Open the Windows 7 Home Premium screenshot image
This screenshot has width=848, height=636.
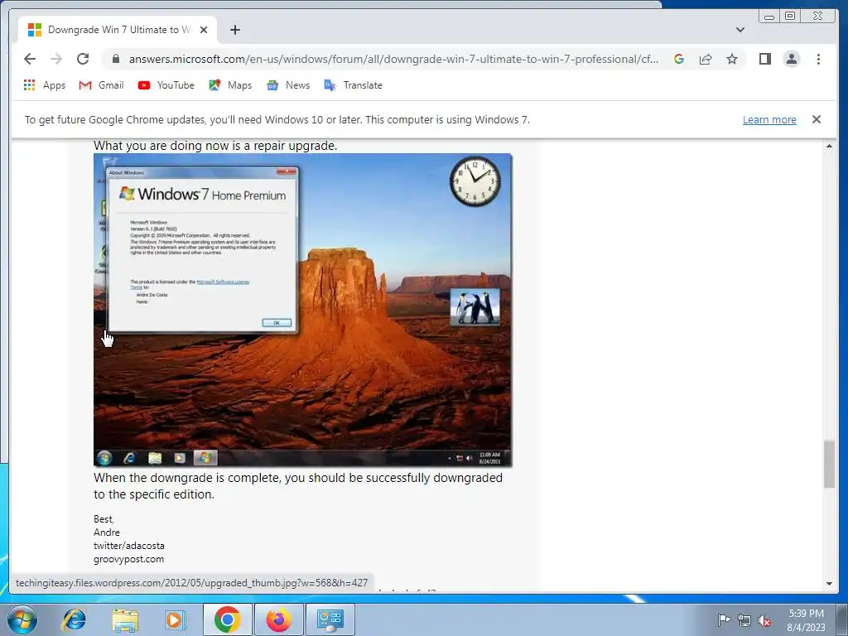[302, 310]
